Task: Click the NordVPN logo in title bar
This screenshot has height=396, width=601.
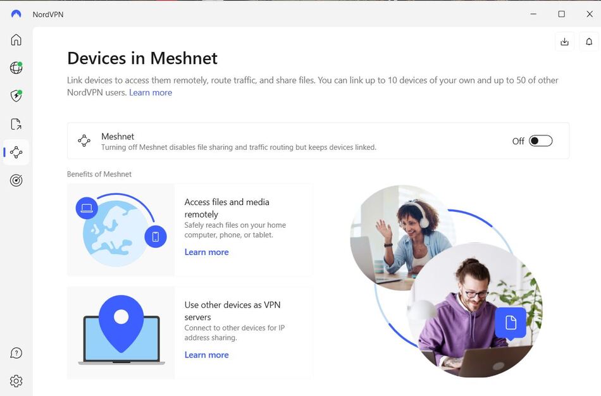Action: (16, 14)
